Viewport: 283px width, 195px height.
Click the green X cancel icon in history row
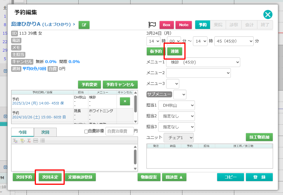[x=125, y=101]
